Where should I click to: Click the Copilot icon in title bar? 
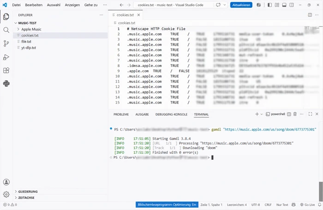click(x=259, y=5)
